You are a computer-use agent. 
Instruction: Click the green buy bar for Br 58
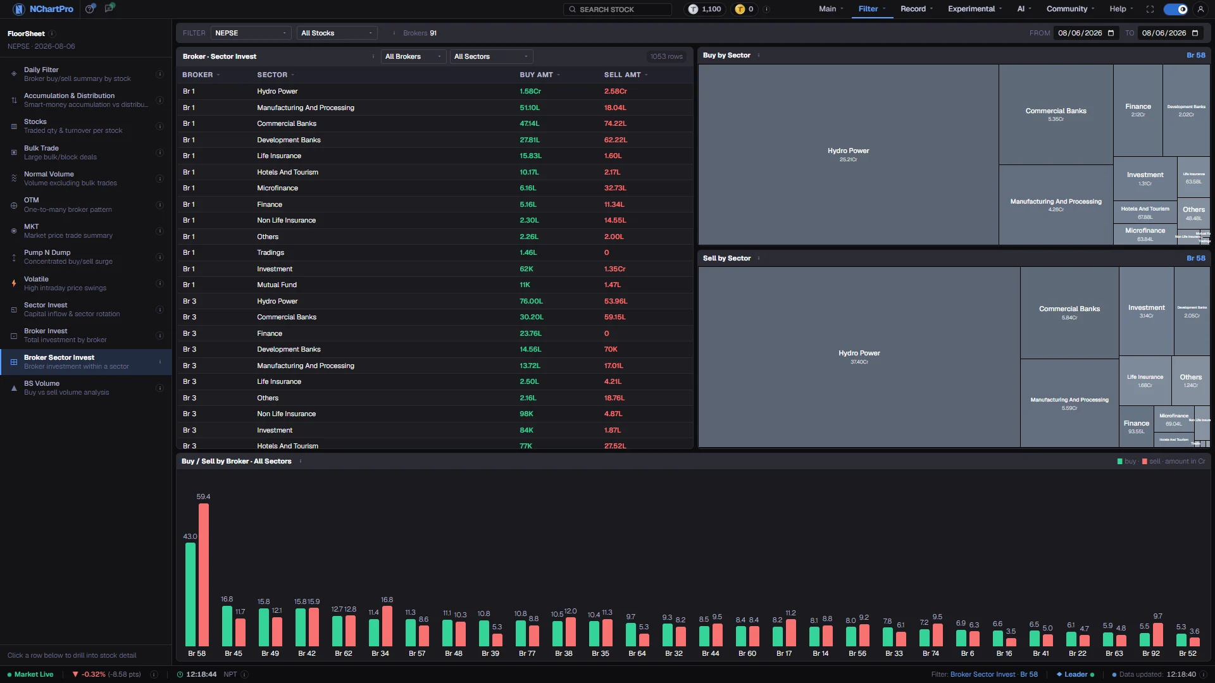click(x=190, y=594)
